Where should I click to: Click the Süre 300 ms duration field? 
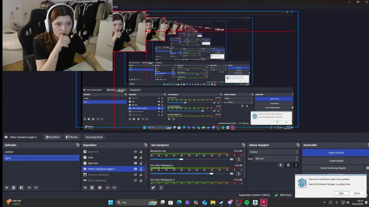click(274, 158)
